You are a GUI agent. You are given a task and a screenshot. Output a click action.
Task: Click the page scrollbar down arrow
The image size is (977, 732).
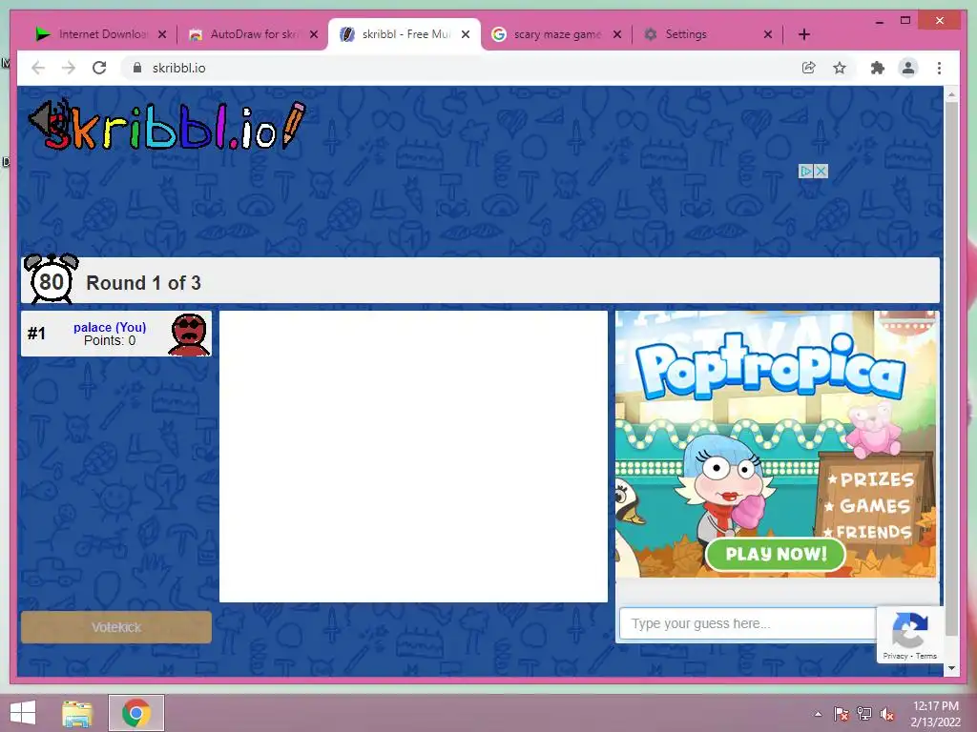[x=951, y=668]
